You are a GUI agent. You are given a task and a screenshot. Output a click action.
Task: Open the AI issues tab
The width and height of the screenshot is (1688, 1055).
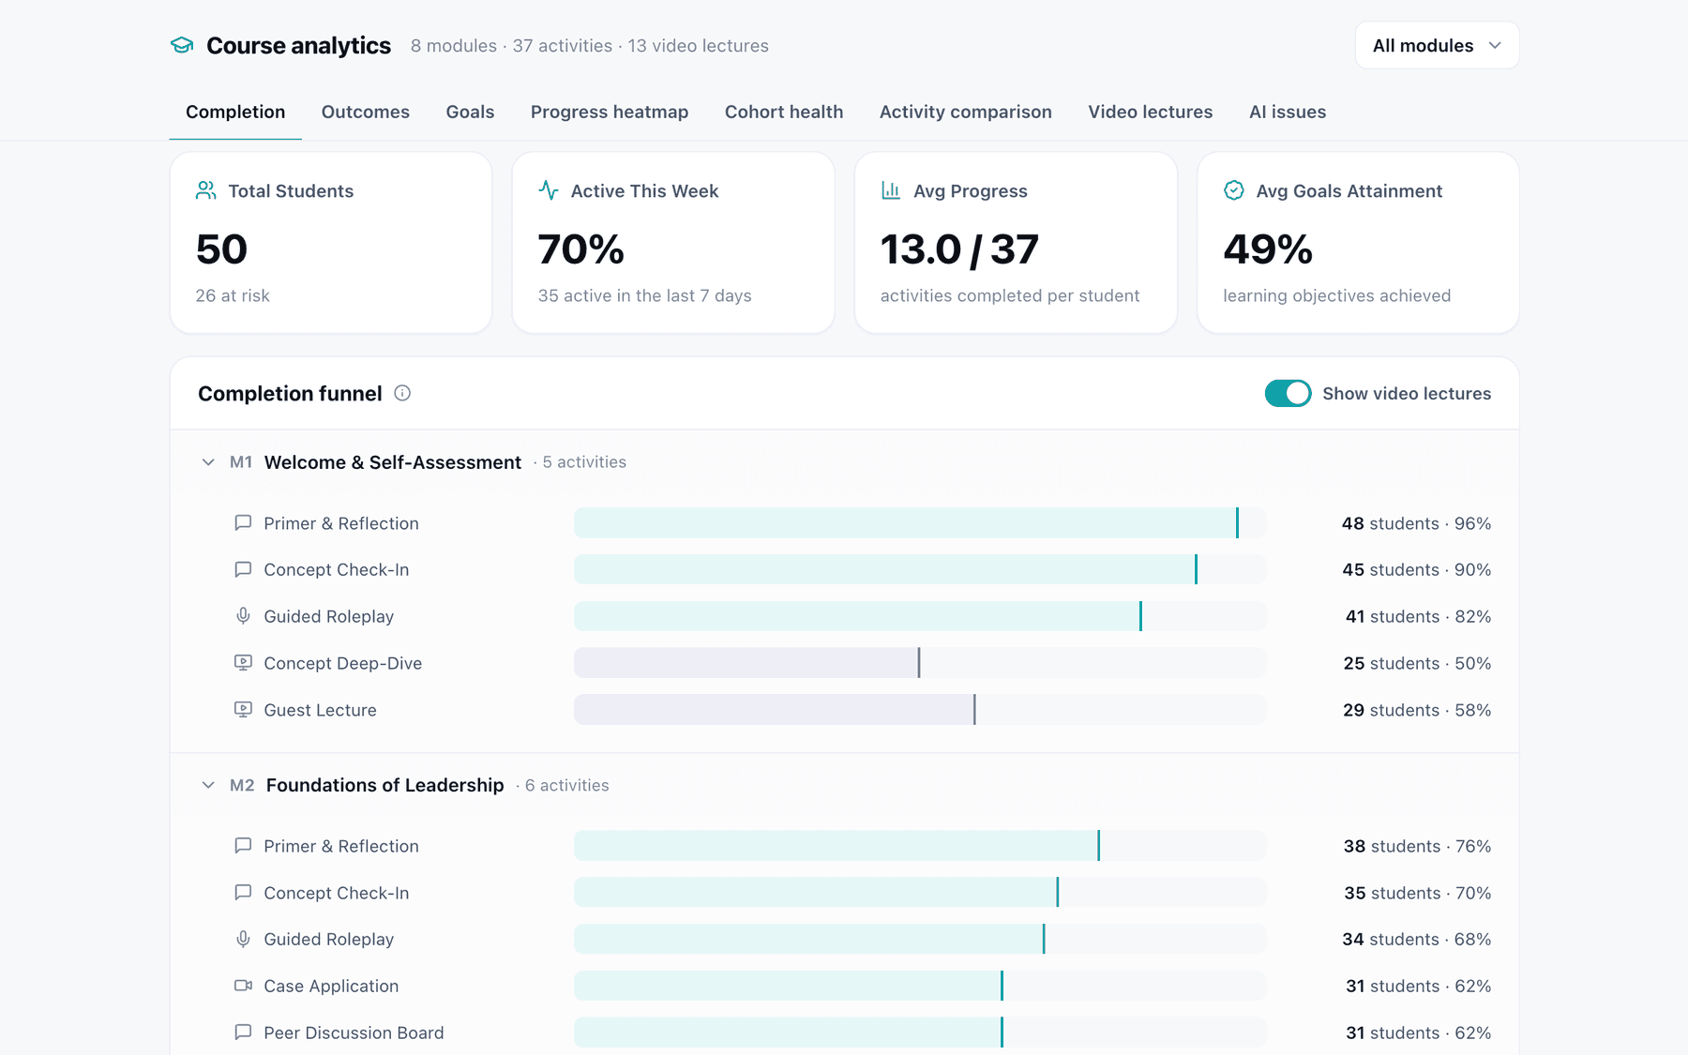pyautogui.click(x=1288, y=112)
